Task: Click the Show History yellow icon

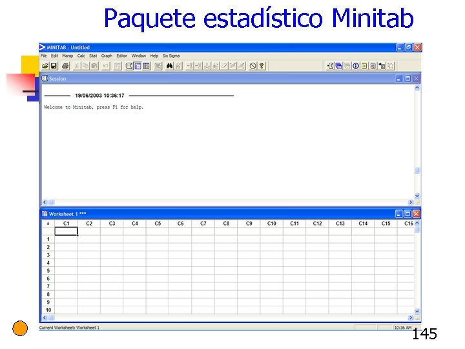Action: click(364, 66)
